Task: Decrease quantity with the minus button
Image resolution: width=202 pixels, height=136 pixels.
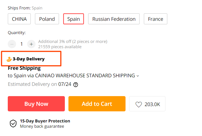Action: pyautogui.click(x=12, y=44)
